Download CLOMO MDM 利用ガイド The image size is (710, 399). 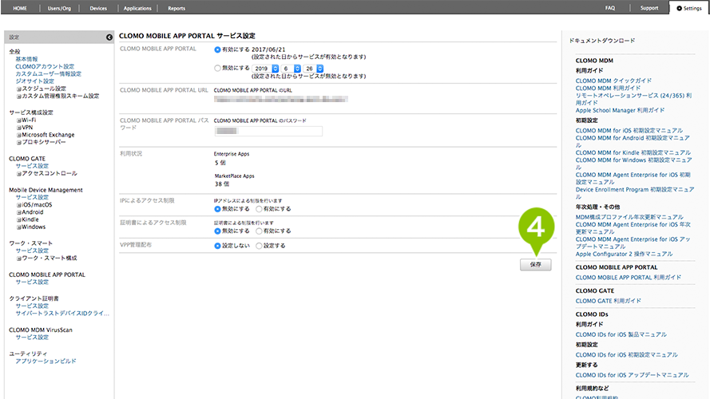coord(608,89)
